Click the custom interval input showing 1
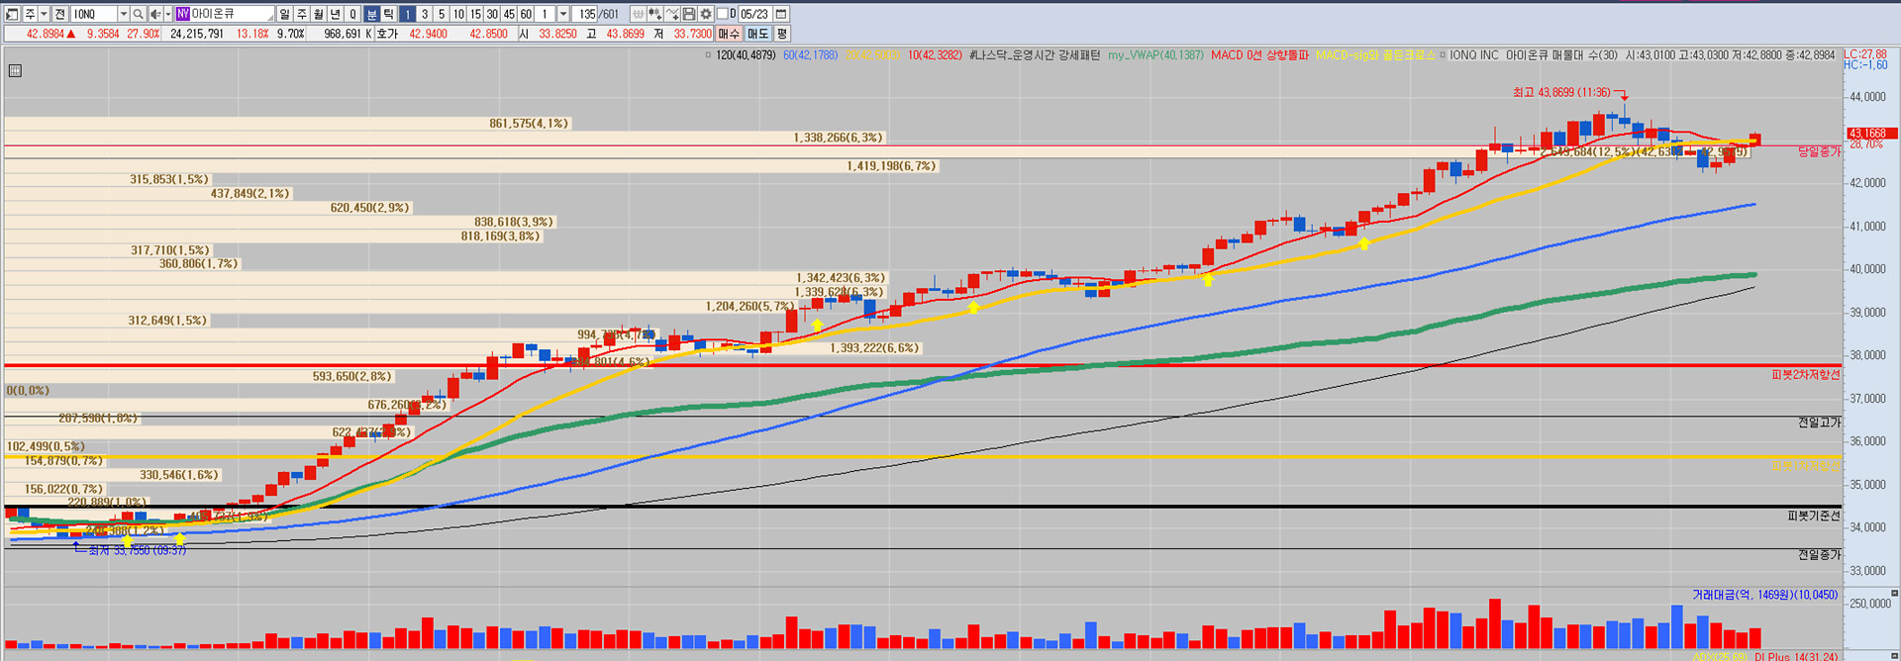 pos(545,14)
